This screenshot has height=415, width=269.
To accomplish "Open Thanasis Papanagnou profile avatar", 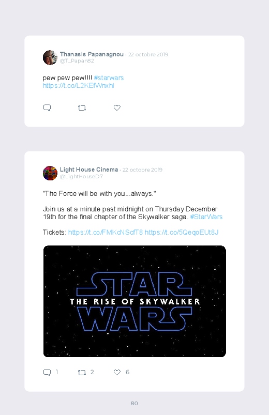I will pos(50,57).
